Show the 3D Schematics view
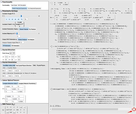136x114 pixels. [x=15, y=46]
